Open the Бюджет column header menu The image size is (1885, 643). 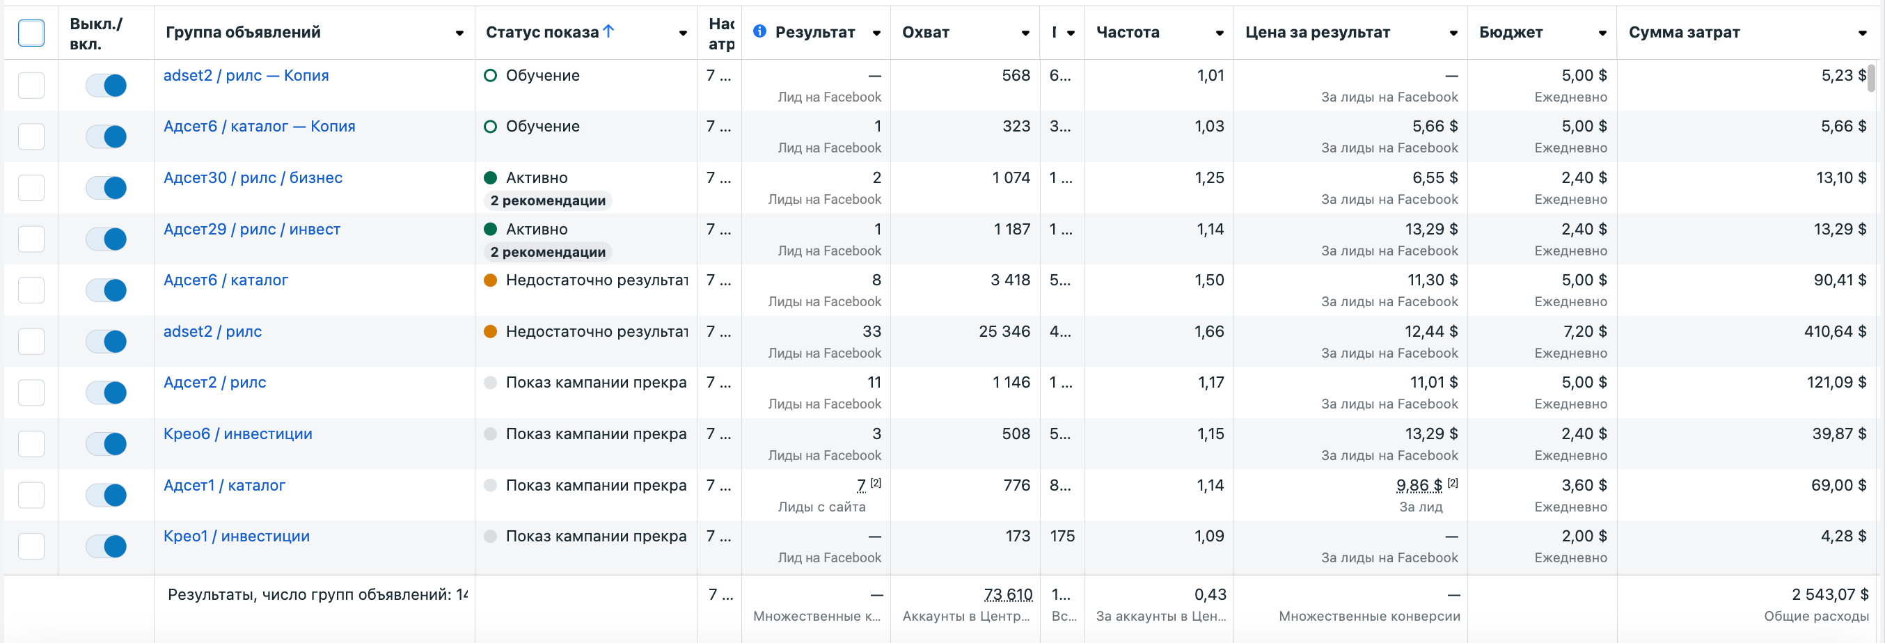[x=1602, y=33]
